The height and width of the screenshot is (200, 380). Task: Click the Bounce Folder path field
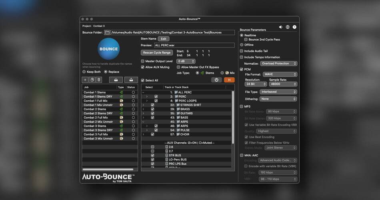(172, 32)
